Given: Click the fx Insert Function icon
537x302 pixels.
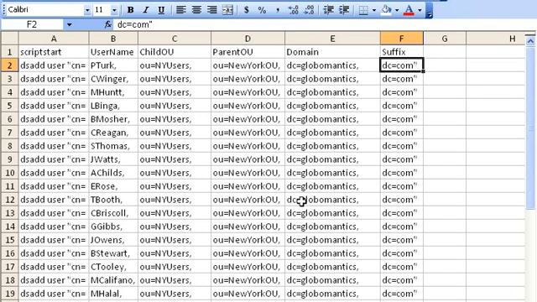Looking at the screenshot, I should [108, 24].
